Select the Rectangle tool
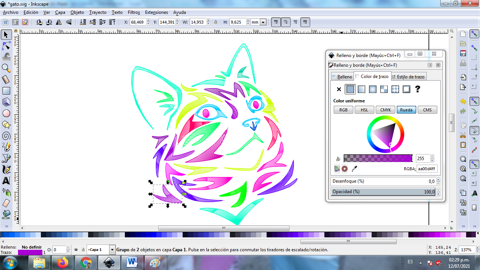 tap(6, 91)
